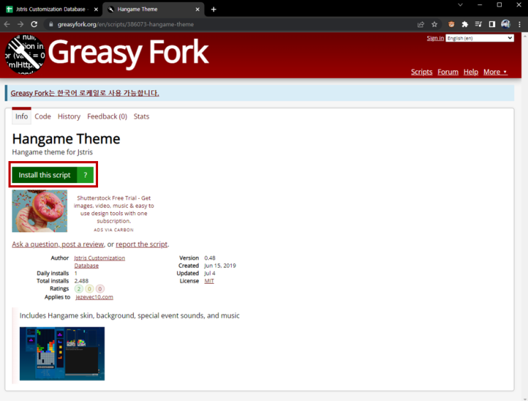
Task: Select the Hangame Theme browser tab
Action: pyautogui.click(x=153, y=9)
